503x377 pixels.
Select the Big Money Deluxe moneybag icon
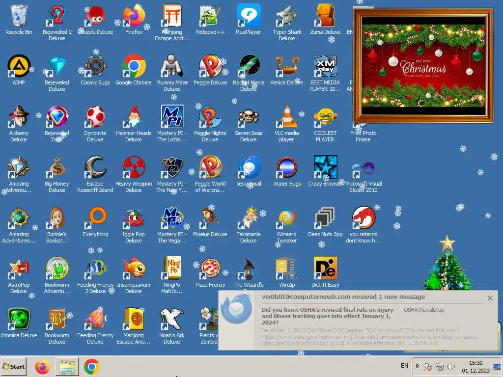pos(57,167)
